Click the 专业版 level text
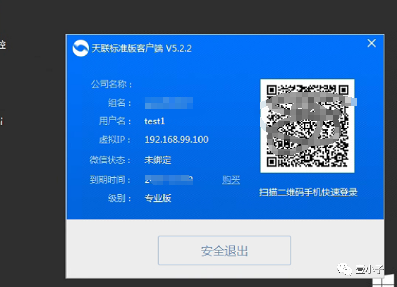The image size is (397, 287). click(158, 198)
